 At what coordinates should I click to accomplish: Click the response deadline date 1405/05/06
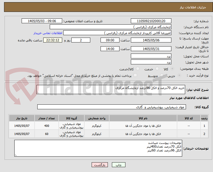[151, 40]
